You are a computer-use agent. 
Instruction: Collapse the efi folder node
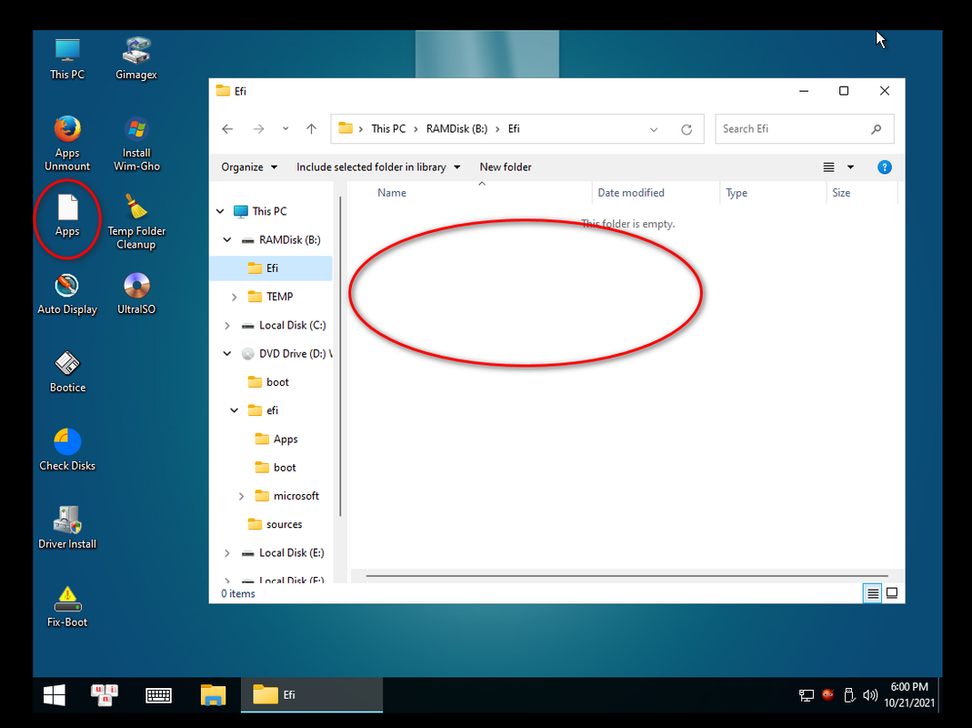click(x=235, y=410)
